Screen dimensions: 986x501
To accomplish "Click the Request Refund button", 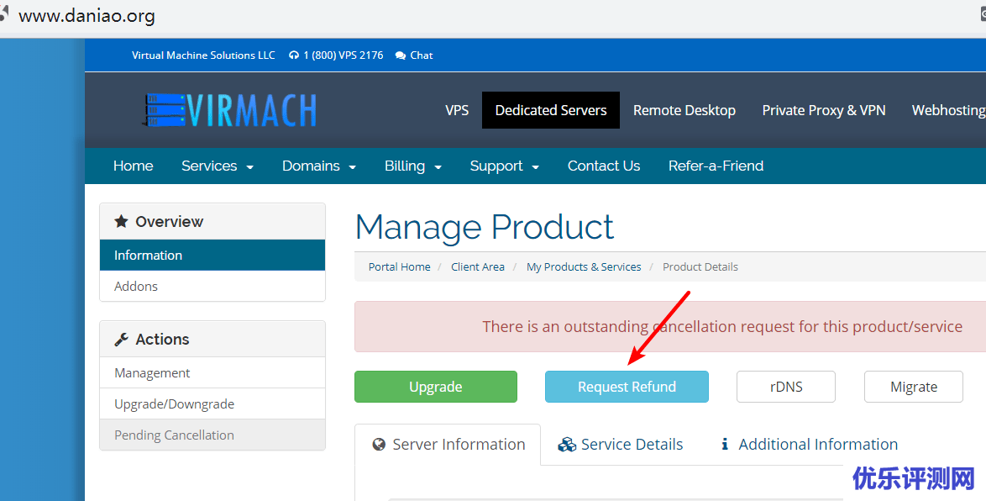I will click(x=627, y=387).
